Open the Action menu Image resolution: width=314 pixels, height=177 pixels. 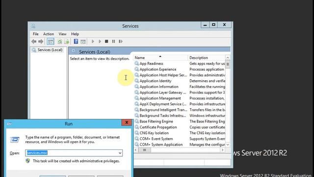pos(49,34)
